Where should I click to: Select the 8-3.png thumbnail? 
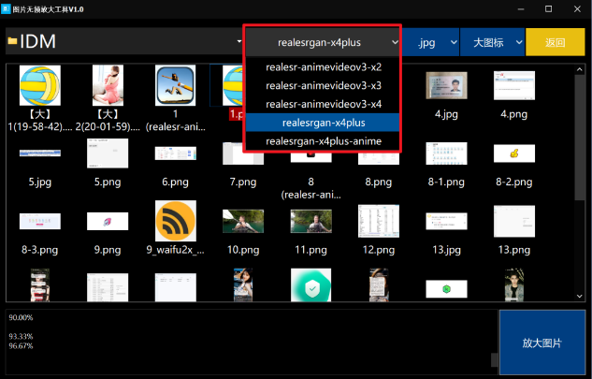click(x=40, y=221)
